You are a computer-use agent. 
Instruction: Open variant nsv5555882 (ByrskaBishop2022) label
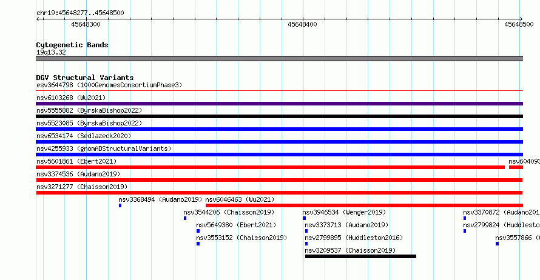[x=89, y=110]
